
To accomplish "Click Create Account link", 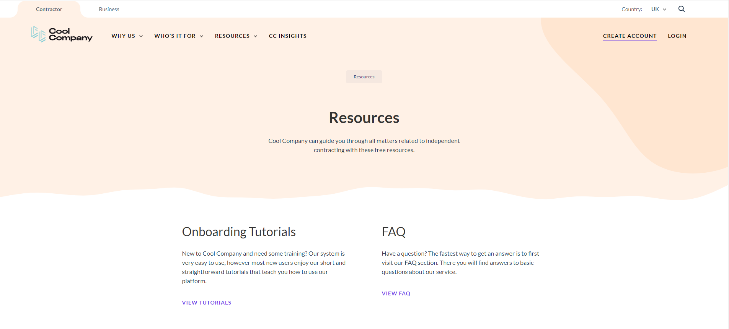I will coord(630,36).
